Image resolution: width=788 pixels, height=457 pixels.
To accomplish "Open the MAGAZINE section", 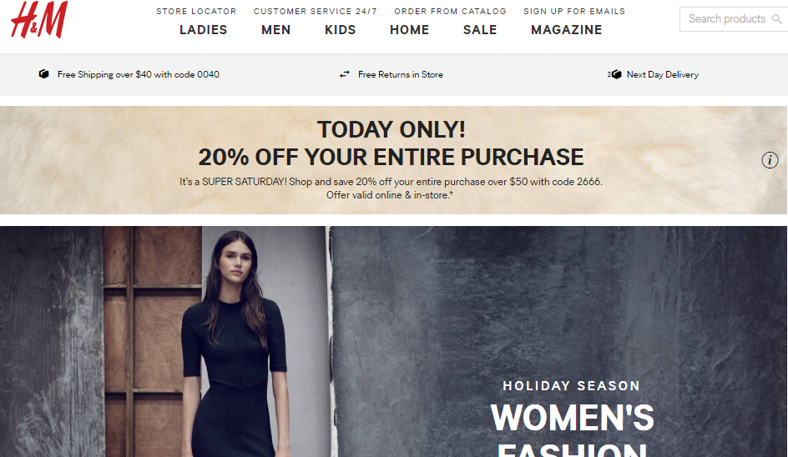I will (566, 30).
